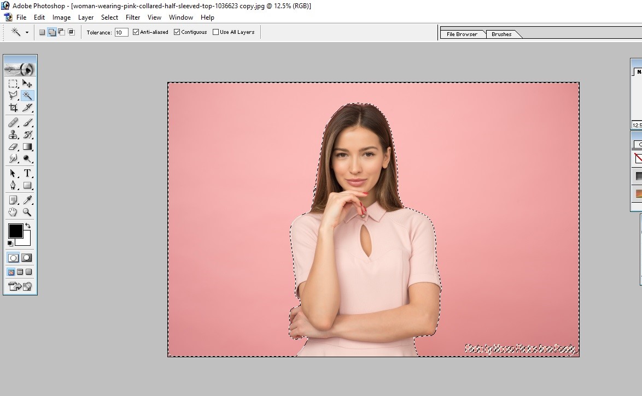Screen dimensions: 642x396
Task: Select the Gradient tool
Action: 27,146
